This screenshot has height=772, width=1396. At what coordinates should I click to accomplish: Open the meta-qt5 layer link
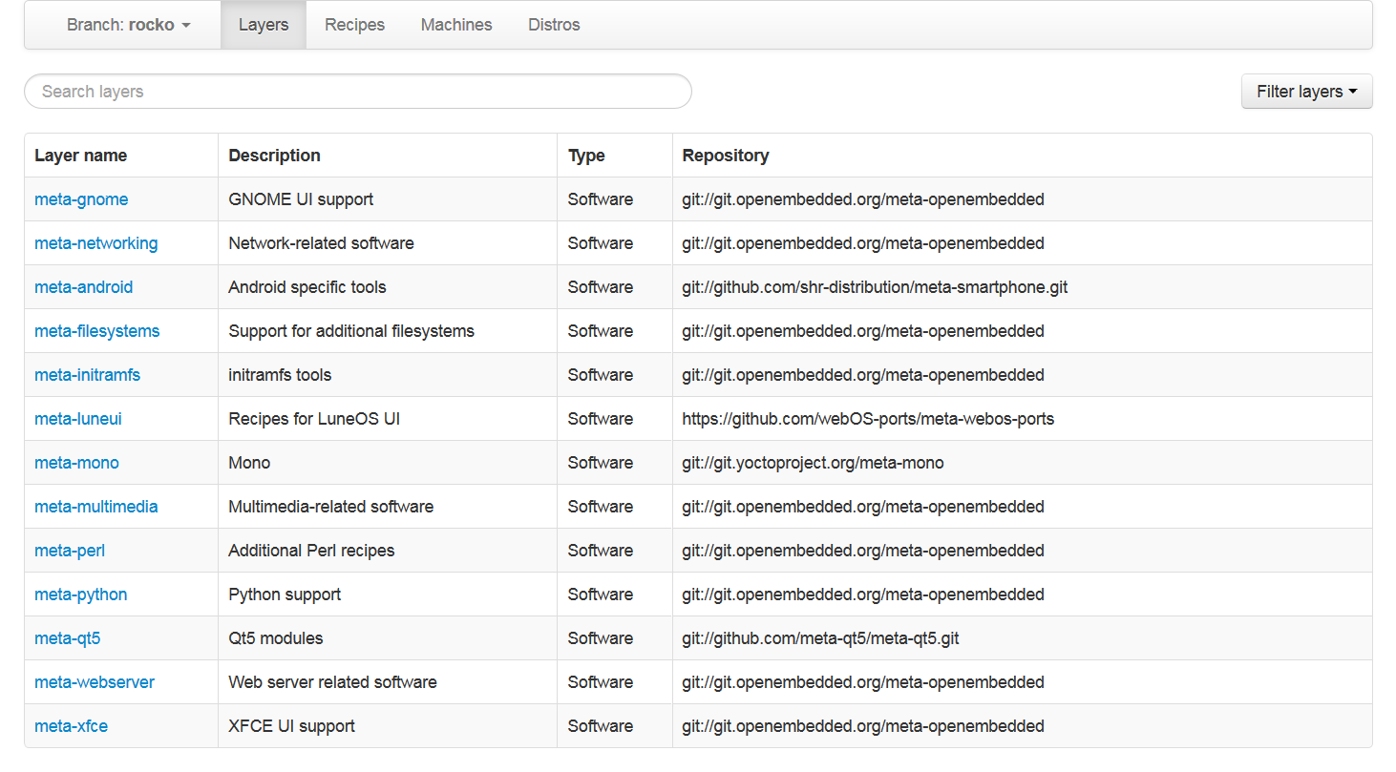click(x=68, y=638)
